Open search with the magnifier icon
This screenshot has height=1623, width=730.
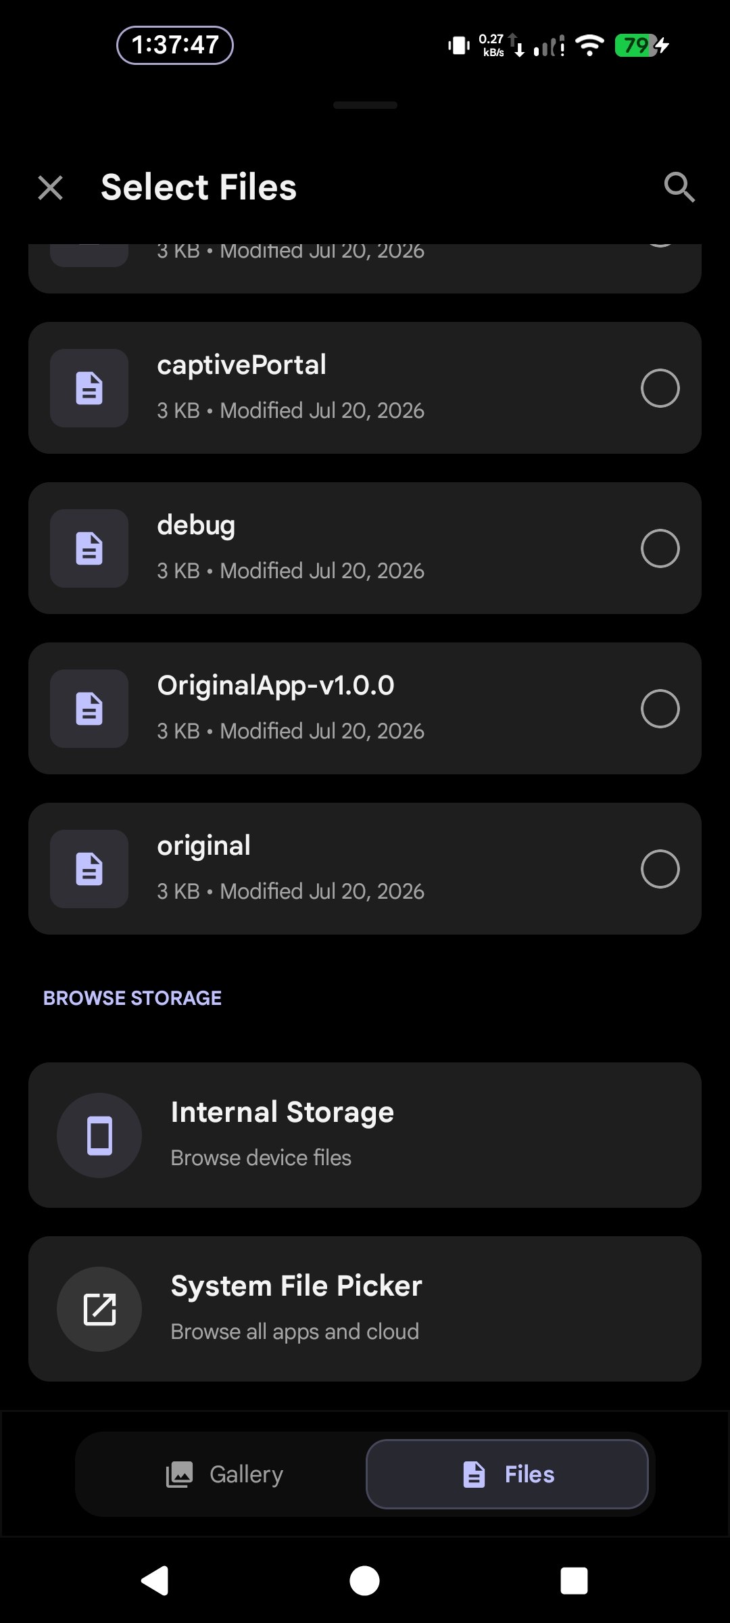tap(679, 187)
